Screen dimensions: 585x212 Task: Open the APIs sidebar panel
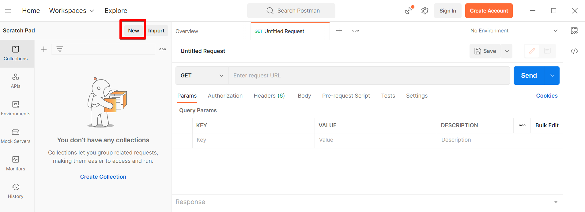[x=16, y=81]
